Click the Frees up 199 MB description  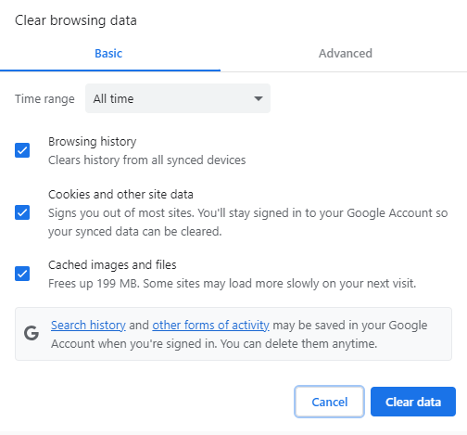point(233,284)
